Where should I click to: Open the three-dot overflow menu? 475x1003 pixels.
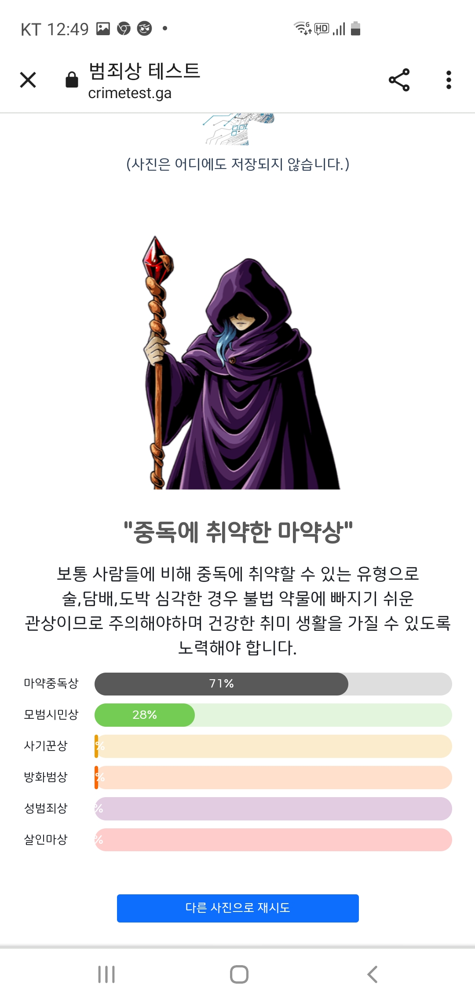tap(449, 80)
